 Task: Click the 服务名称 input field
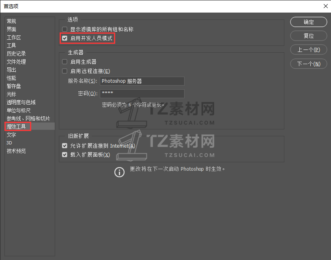pyautogui.click(x=142, y=81)
